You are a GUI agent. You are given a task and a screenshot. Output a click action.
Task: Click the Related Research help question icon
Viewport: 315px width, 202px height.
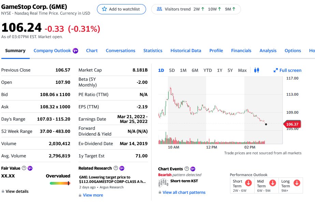(x=116, y=168)
